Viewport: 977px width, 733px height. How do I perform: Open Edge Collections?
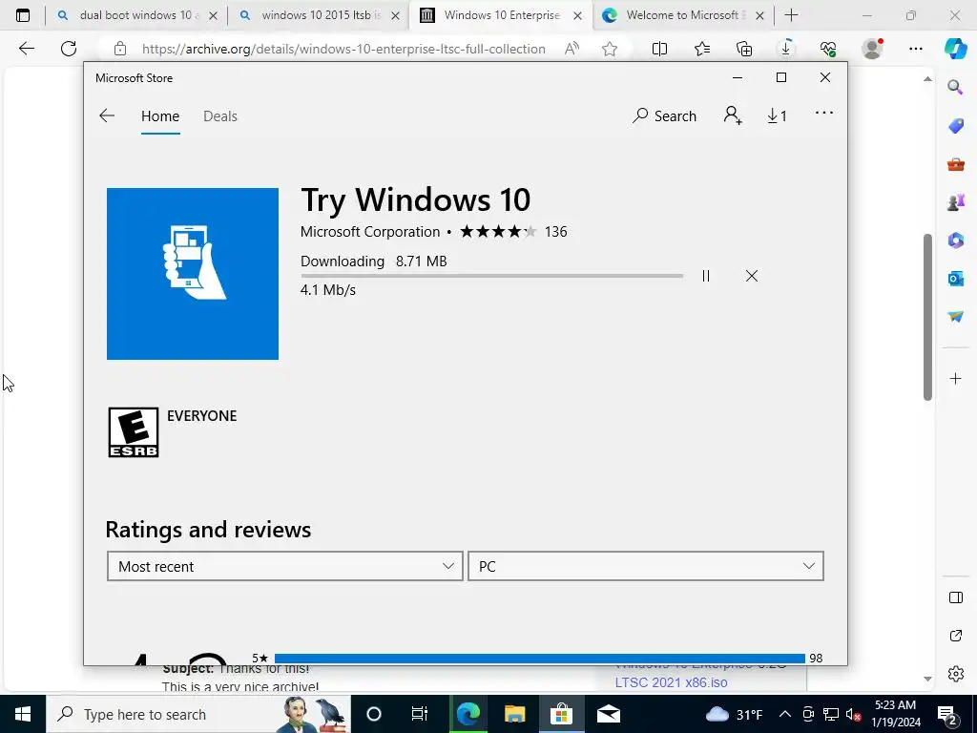[744, 49]
